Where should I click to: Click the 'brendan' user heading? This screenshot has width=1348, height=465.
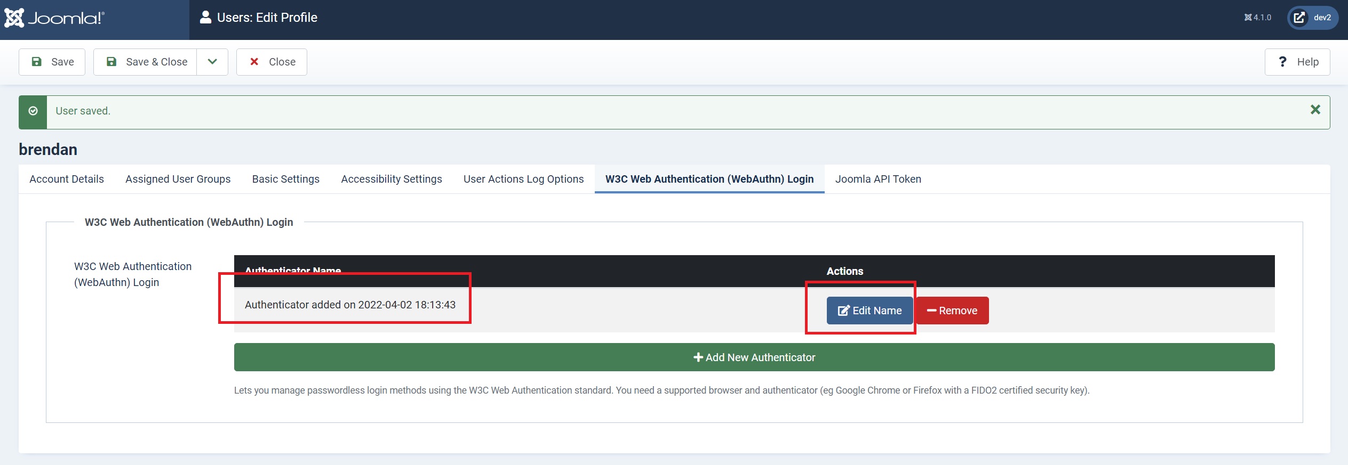pyautogui.click(x=48, y=150)
